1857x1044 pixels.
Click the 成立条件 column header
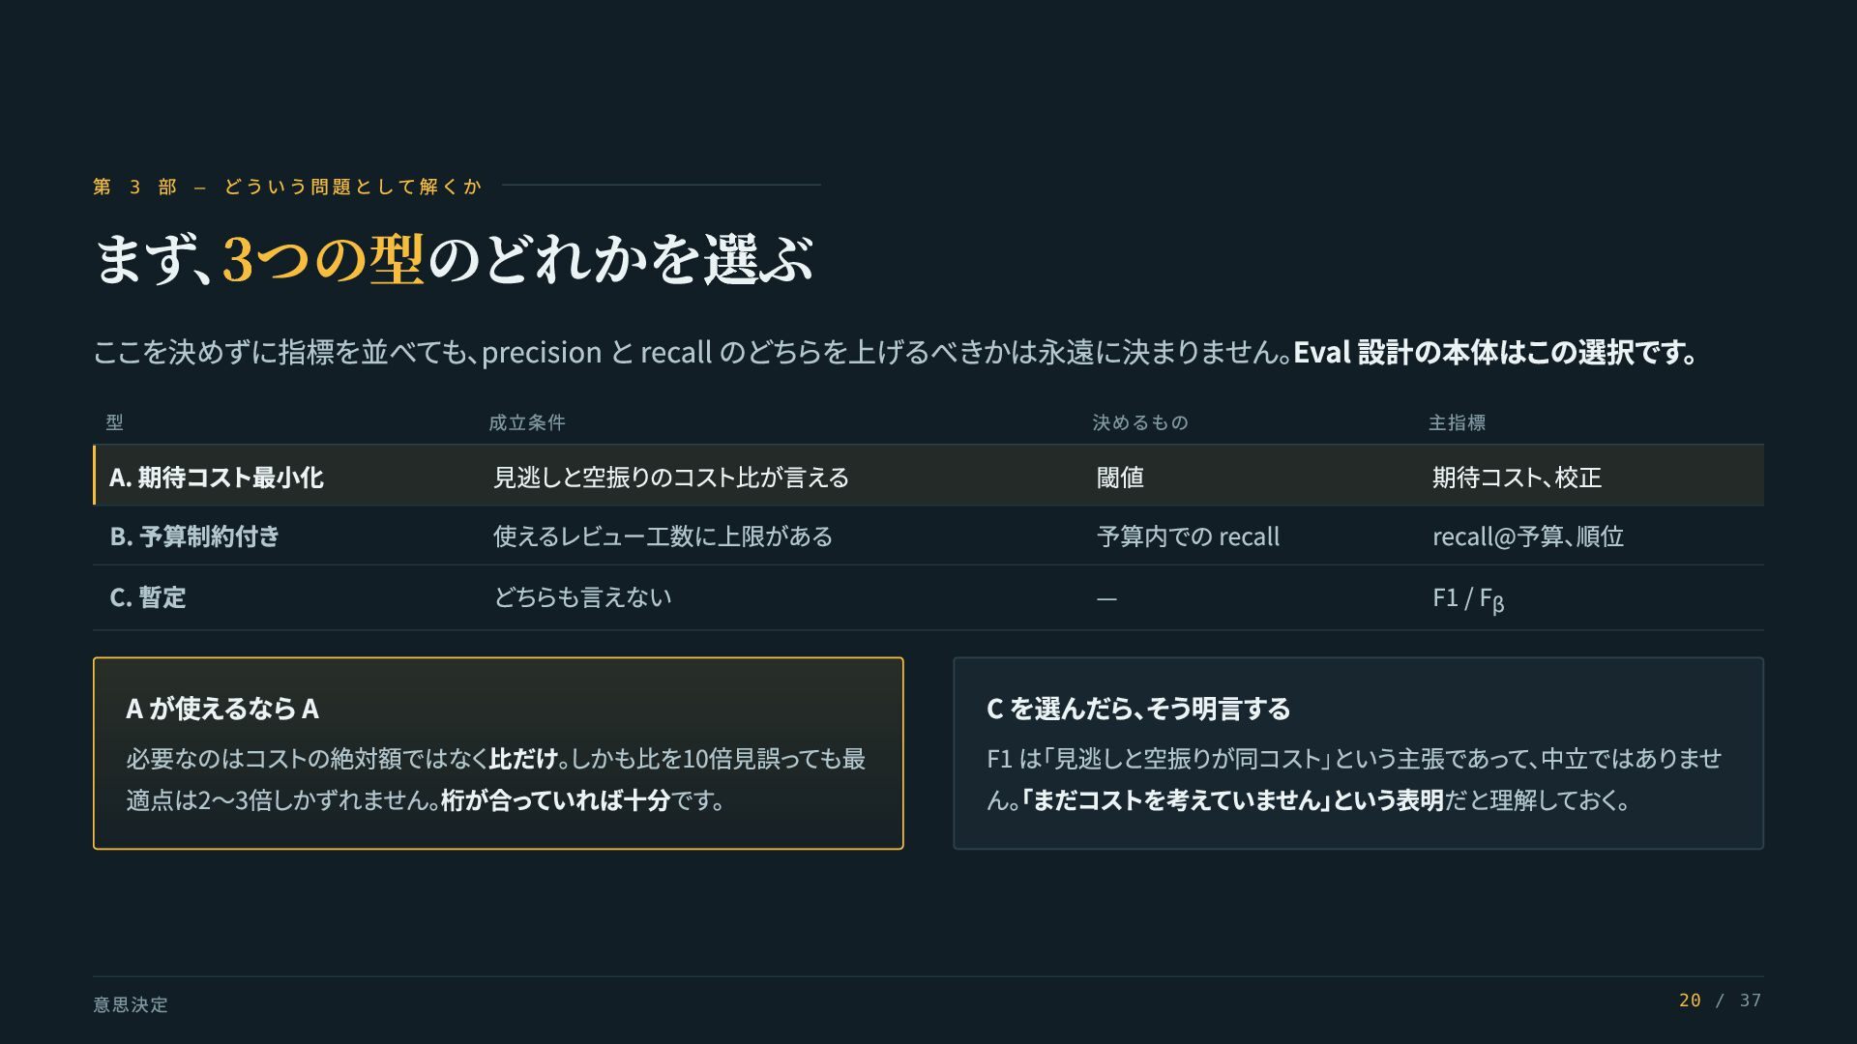[x=527, y=422]
